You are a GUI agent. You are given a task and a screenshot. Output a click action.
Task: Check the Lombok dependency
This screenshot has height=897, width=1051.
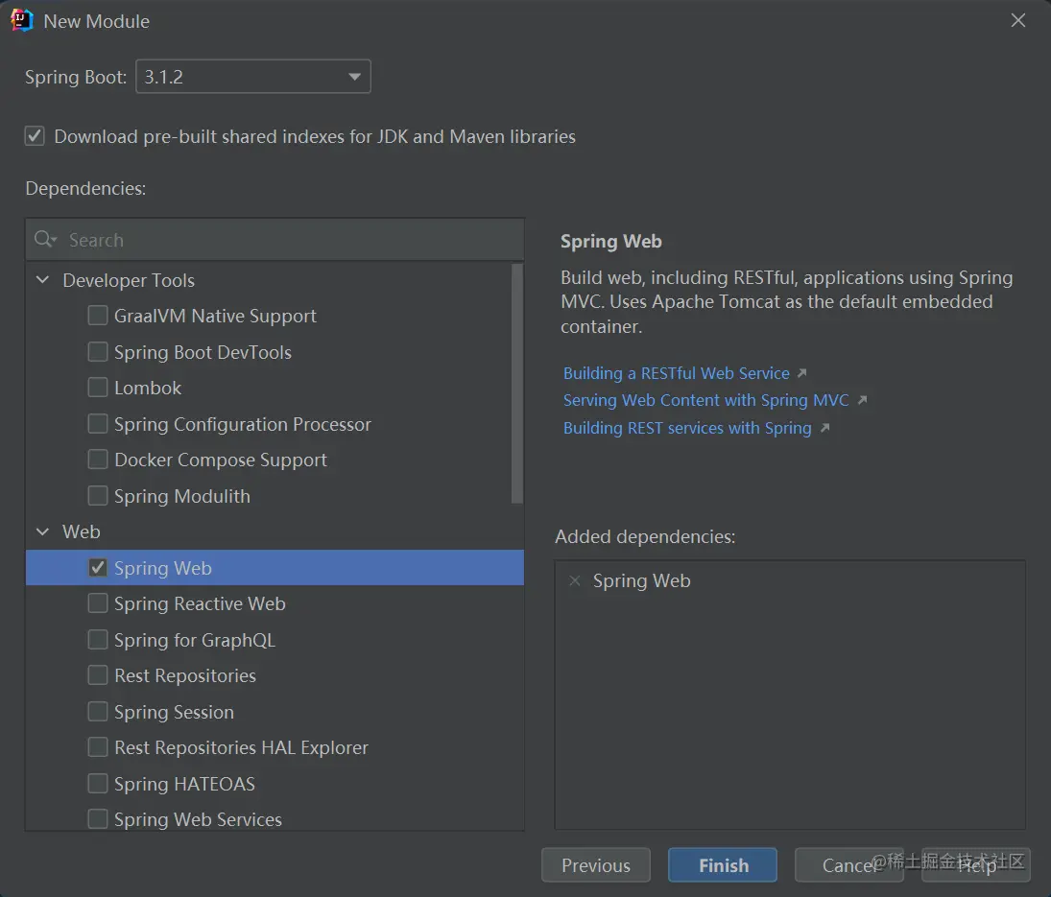coord(98,388)
